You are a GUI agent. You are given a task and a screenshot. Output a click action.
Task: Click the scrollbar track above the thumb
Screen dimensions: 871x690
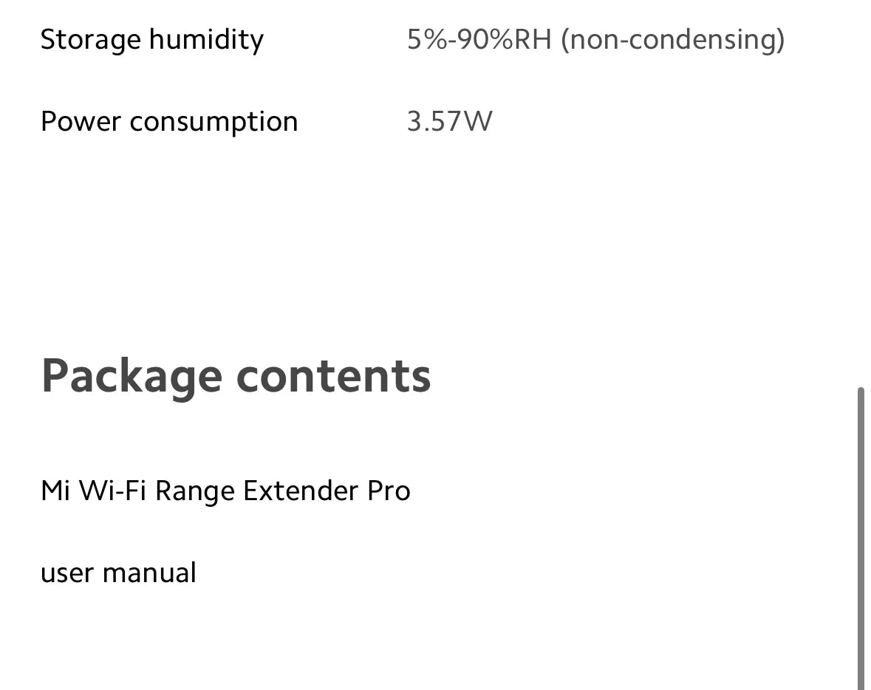click(861, 192)
